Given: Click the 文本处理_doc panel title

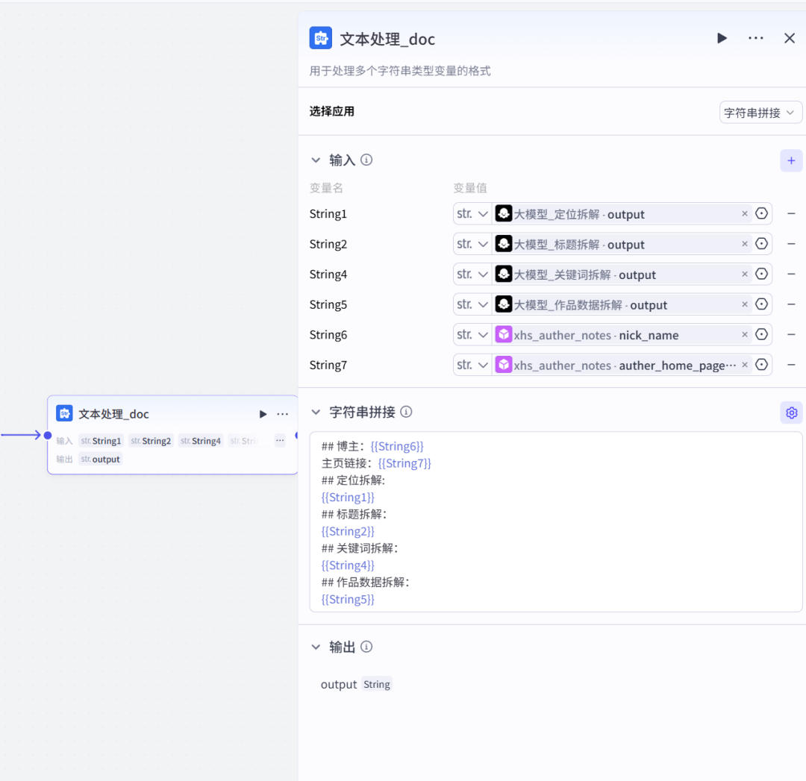Looking at the screenshot, I should [x=387, y=39].
